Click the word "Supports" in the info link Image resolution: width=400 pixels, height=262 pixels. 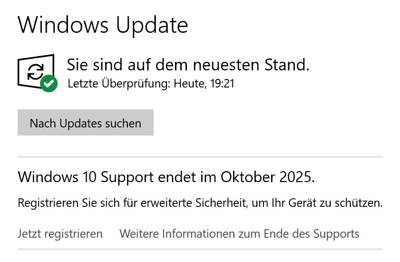pyautogui.click(x=336, y=234)
